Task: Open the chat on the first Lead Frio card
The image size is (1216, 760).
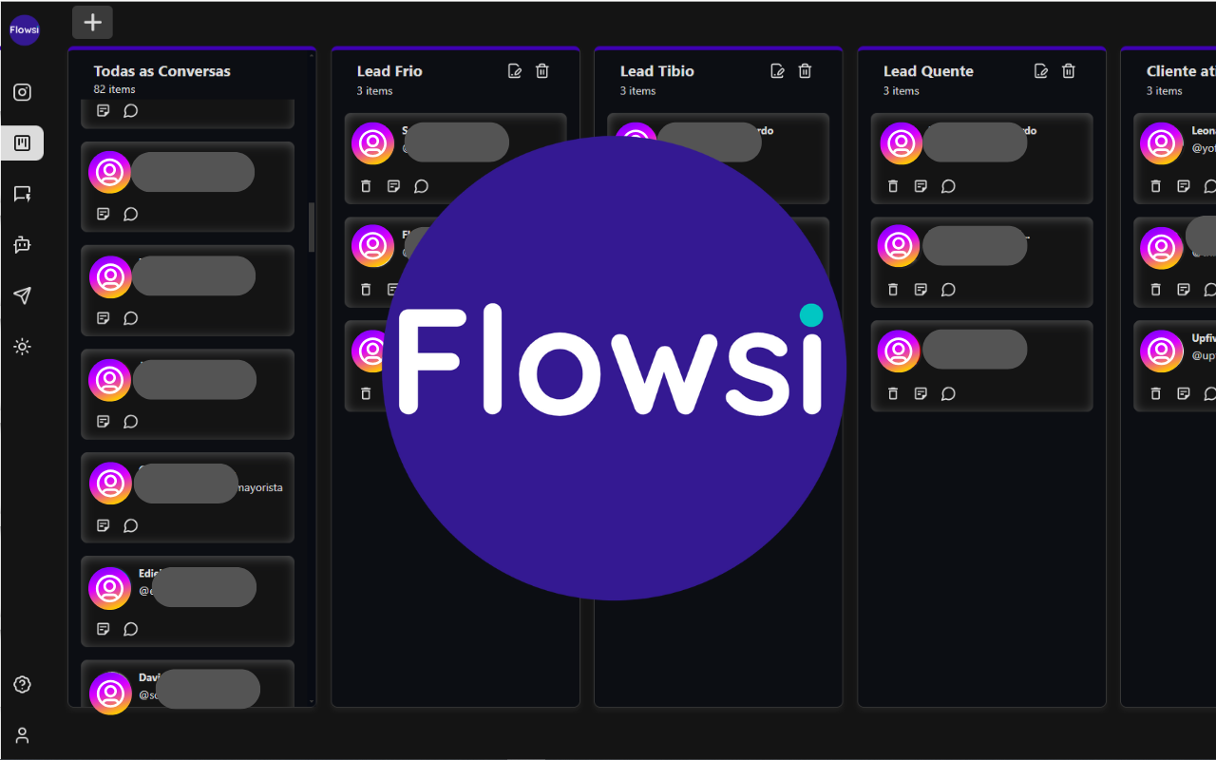Action: 421,186
